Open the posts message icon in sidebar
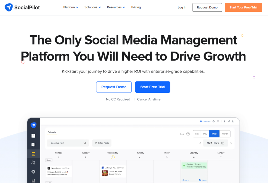Viewport: 268px width, 183px height. [33, 145]
